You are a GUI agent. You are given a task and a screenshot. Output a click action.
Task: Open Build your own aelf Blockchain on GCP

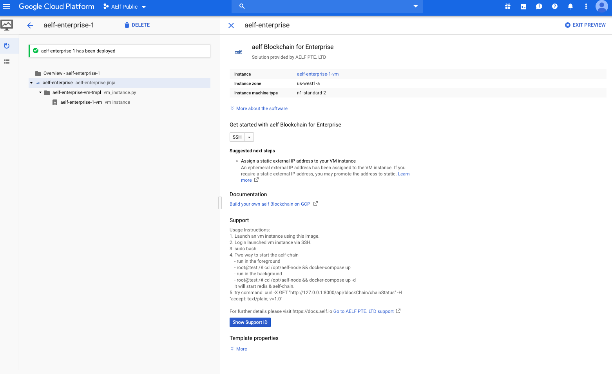(x=270, y=204)
